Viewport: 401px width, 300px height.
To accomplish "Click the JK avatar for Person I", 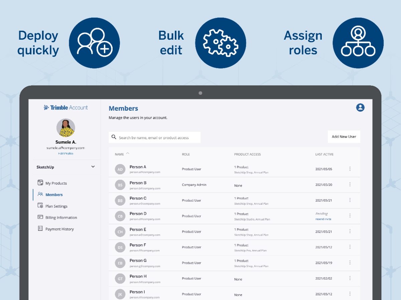I will pos(120,294).
